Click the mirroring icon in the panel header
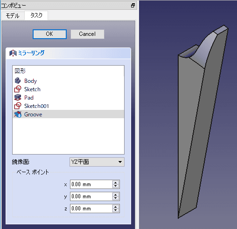 pos(13,53)
